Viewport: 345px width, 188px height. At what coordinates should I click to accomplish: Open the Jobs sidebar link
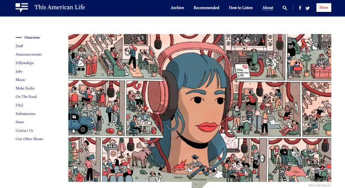(x=19, y=71)
